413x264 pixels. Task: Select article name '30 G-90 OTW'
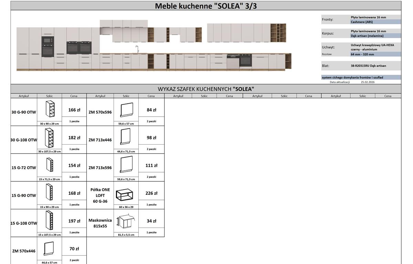pyautogui.click(x=24, y=112)
